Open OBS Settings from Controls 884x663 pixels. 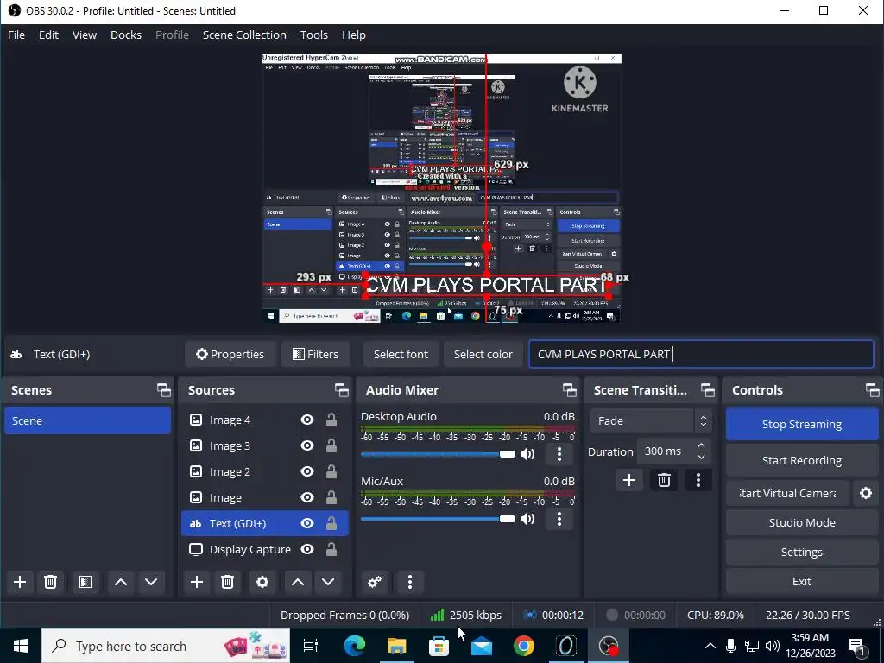coord(802,552)
